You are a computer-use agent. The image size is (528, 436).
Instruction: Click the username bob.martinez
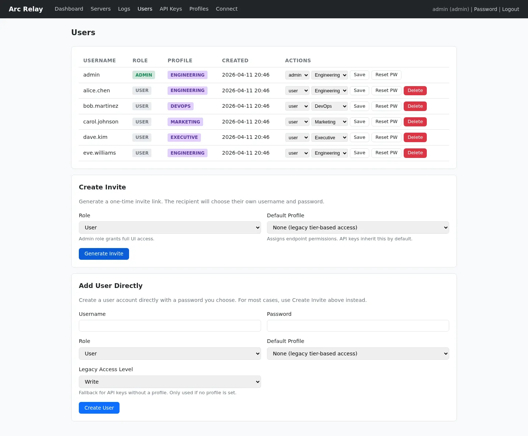[x=101, y=106]
